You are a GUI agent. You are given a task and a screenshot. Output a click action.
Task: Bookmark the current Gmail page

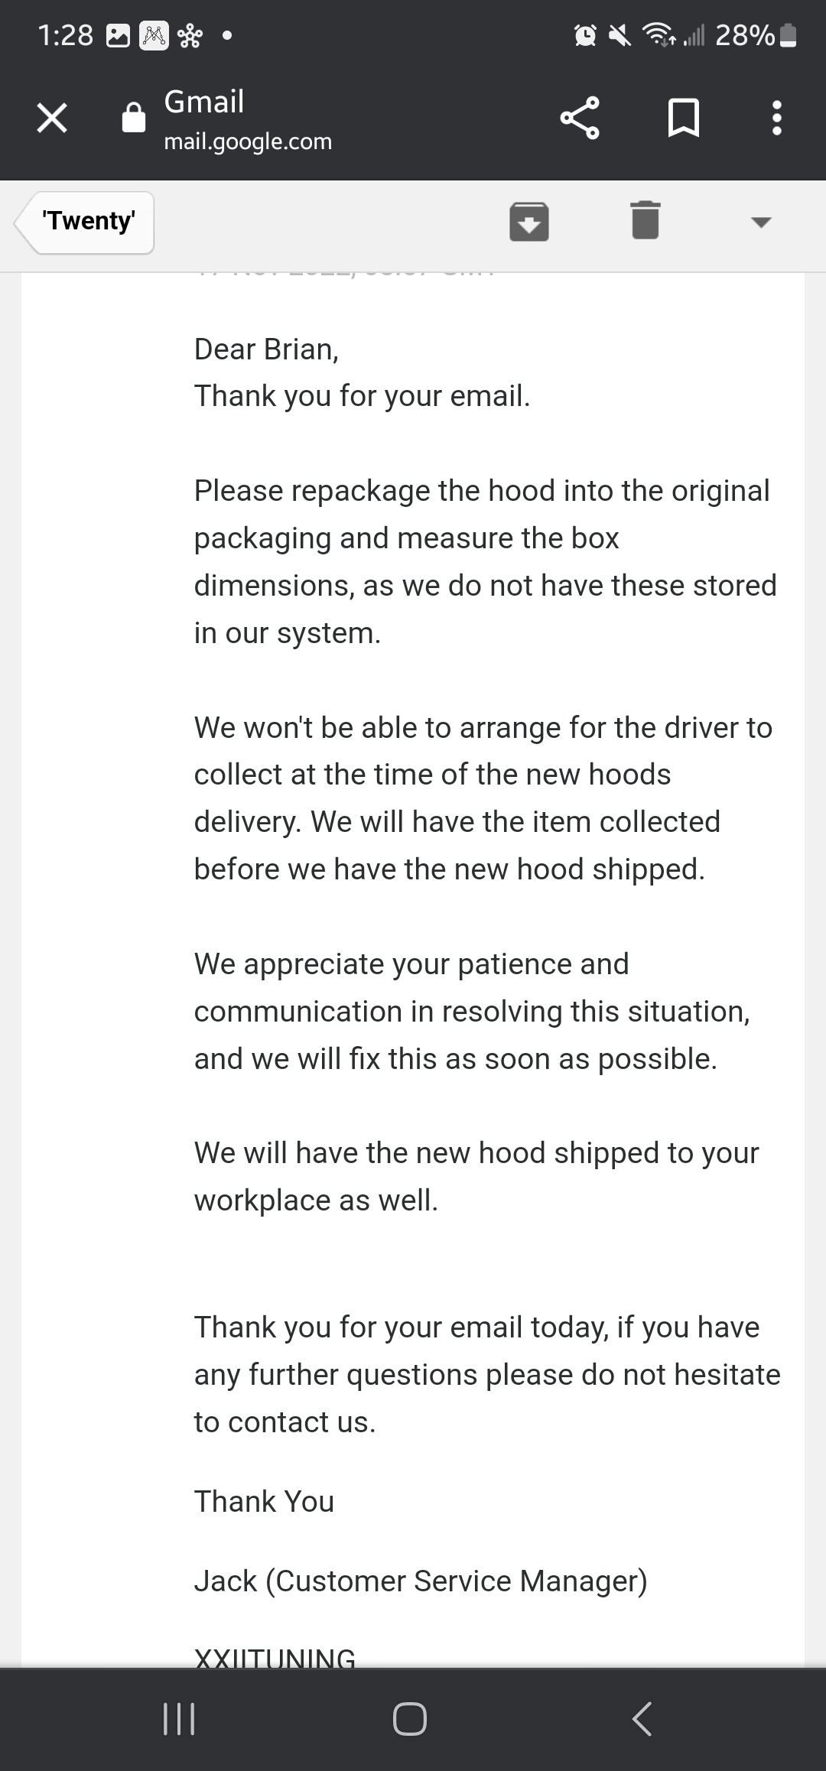pyautogui.click(x=683, y=118)
